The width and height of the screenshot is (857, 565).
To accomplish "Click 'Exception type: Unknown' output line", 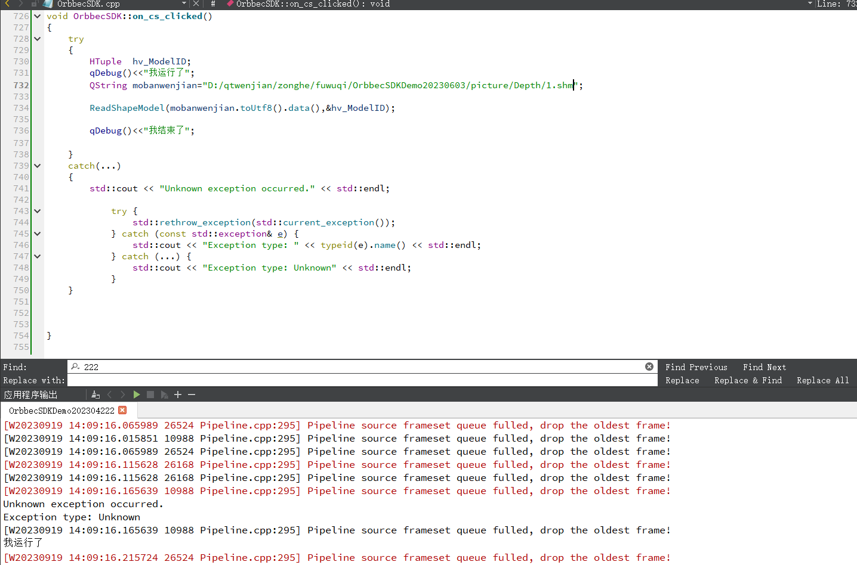I will (x=72, y=517).
